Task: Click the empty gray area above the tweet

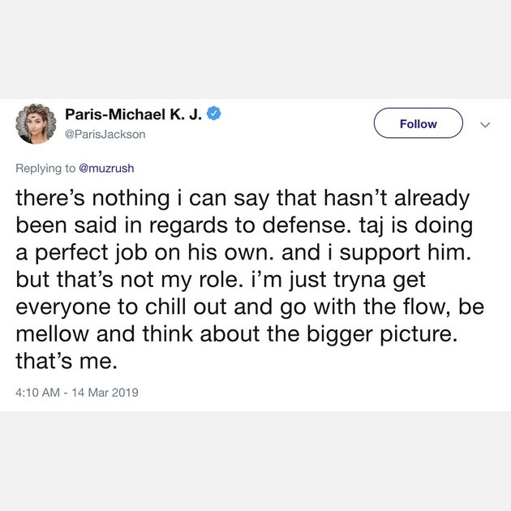Action: 255,49
